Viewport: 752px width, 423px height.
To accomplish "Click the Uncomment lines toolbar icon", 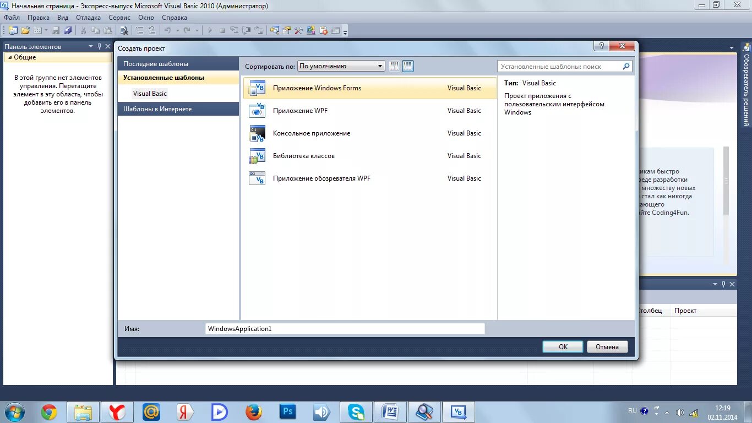I will pos(152,30).
